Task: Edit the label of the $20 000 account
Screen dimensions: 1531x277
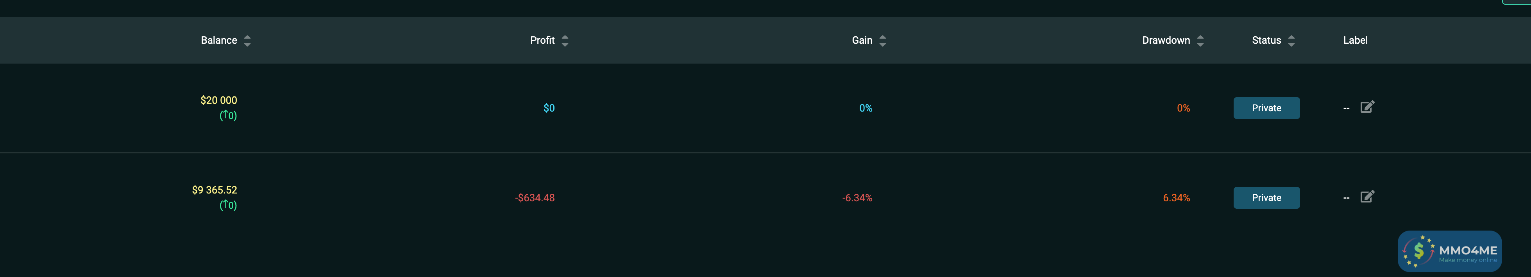Action: pos(1367,107)
